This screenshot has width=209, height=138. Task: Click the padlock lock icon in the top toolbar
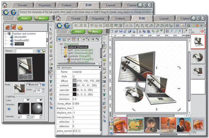[188, 25]
